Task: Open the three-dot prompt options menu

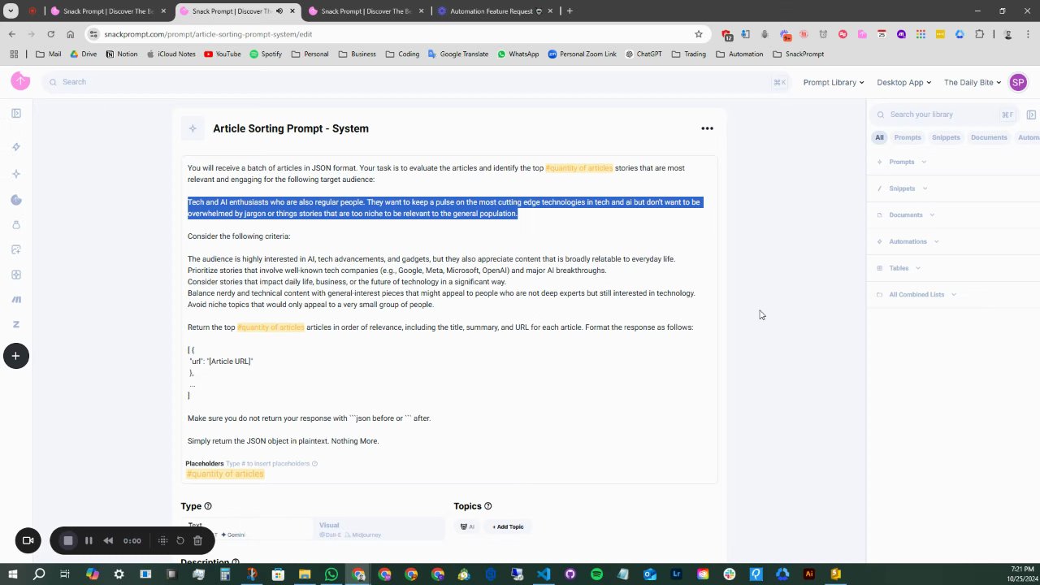Action: coord(707,128)
